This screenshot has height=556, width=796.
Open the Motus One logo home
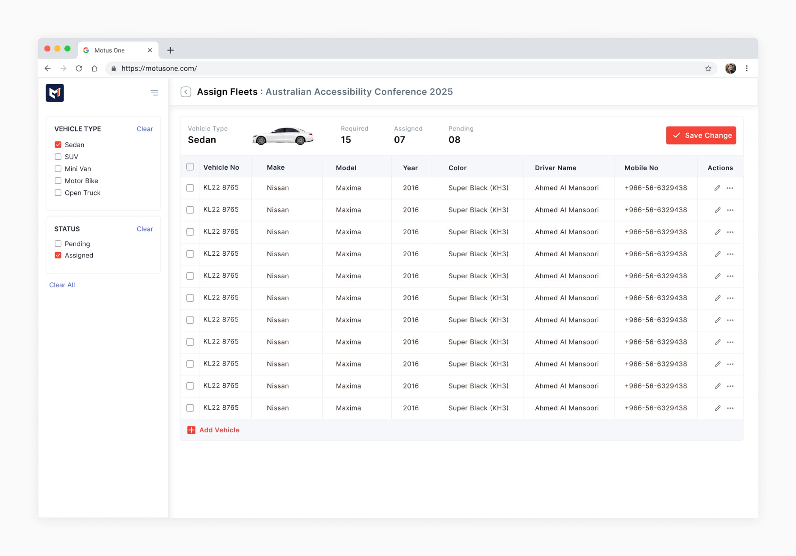[55, 93]
